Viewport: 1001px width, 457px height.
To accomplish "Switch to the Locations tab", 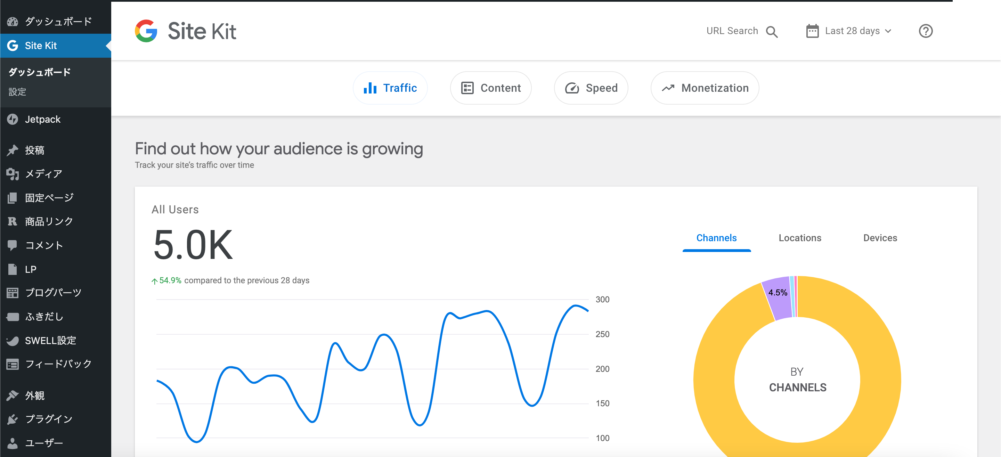I will coord(800,238).
